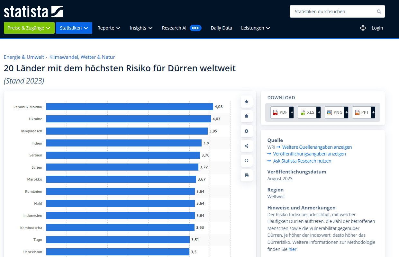Click the 'hier' methodology link
Screen dimensions: 399x257
pyautogui.click(x=292, y=249)
